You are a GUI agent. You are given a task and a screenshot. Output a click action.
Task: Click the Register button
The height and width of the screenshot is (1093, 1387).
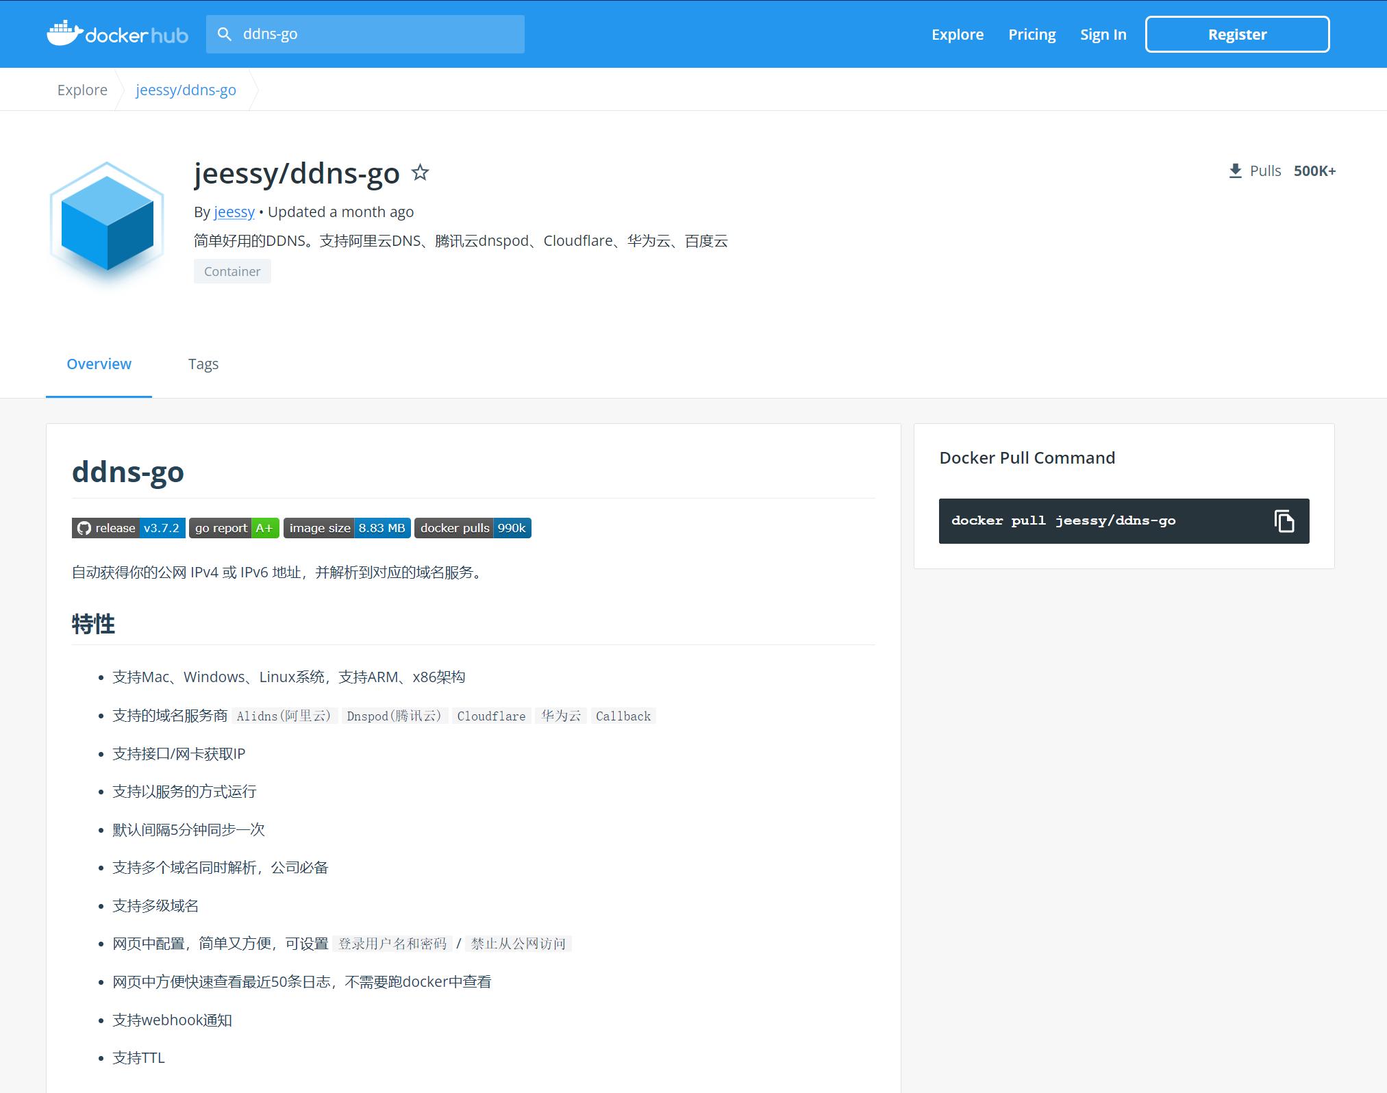click(1237, 34)
